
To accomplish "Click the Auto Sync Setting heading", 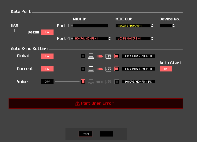I will [x=29, y=48].
